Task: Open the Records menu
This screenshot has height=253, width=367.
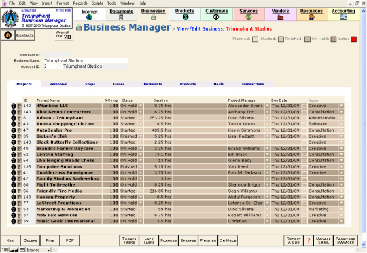Action: (80, 3)
